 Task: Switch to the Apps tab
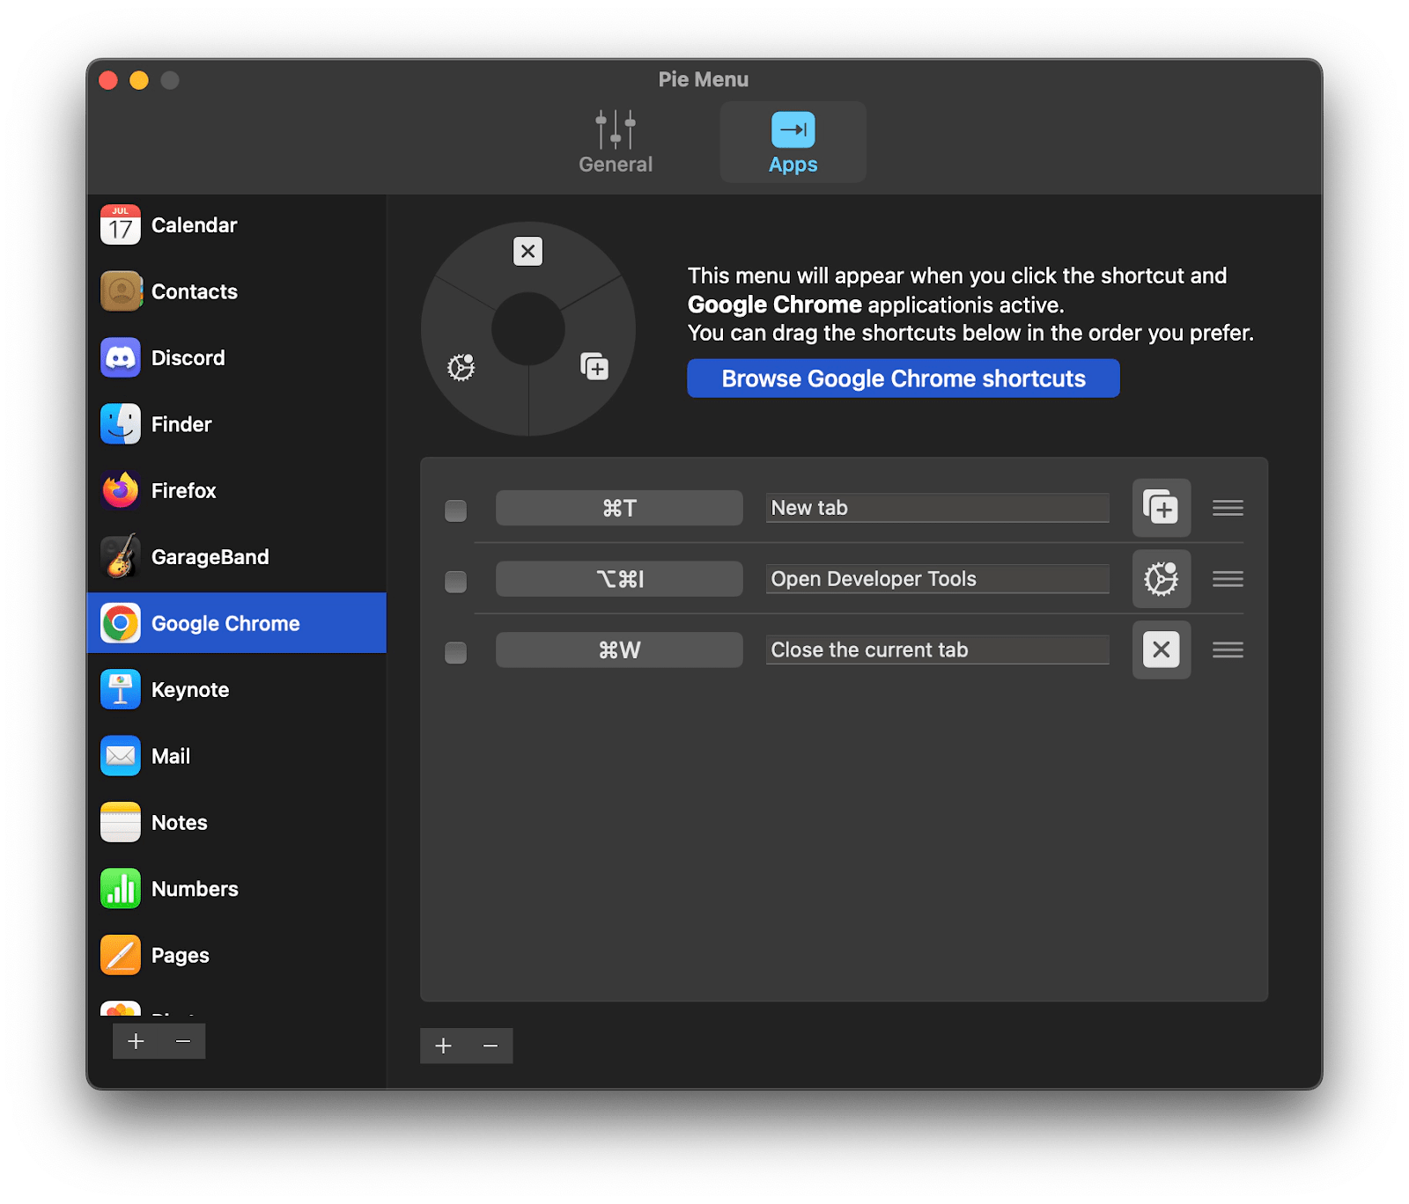[x=792, y=141]
